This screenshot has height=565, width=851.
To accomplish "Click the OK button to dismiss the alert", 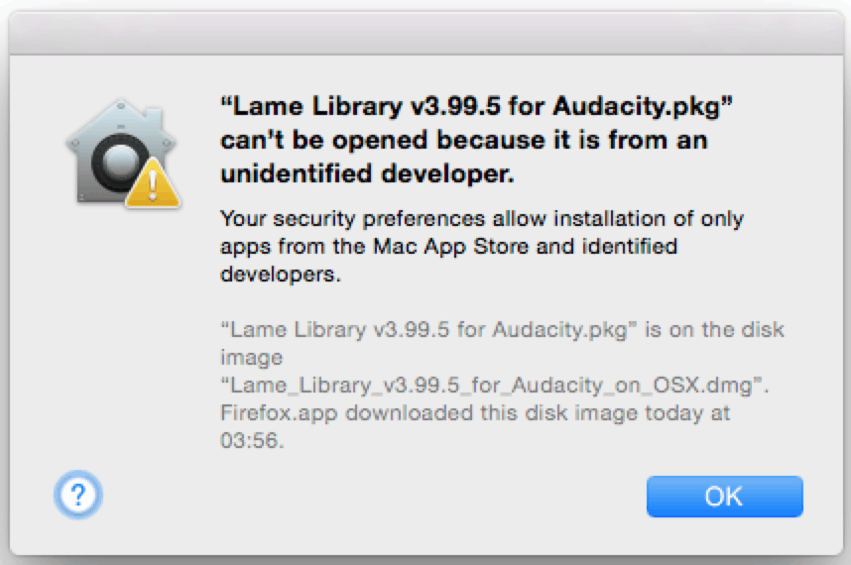I will [725, 497].
